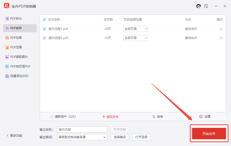
Task: Click 清除选中 (2/2) label
Action: [65, 117]
